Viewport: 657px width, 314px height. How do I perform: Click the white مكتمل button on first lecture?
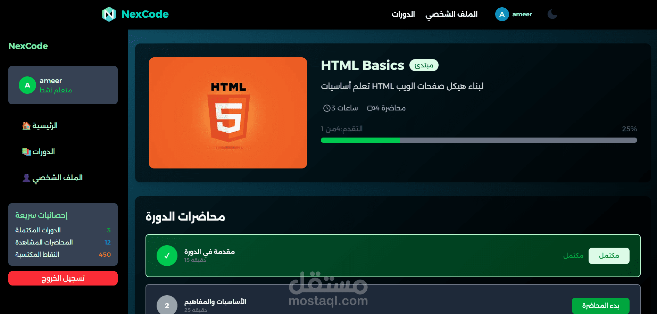tap(609, 256)
